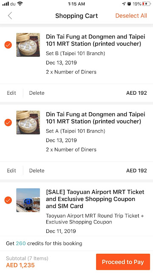153x273 pixels.
Task: Tap the Wi-Fi status icon
Action: point(20,4)
